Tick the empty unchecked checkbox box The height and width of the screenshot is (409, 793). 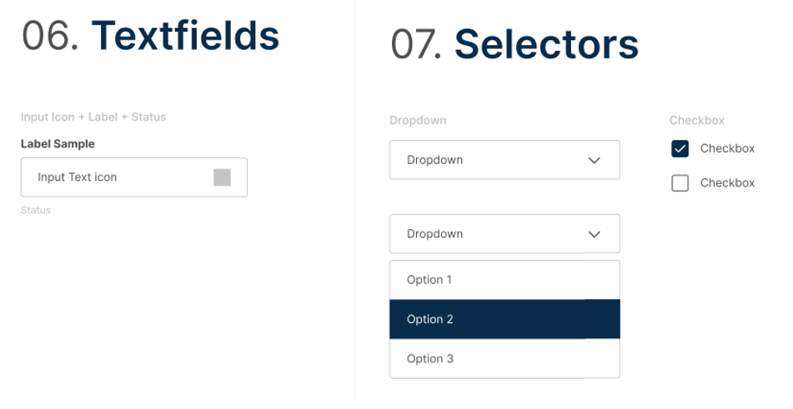[x=680, y=183]
